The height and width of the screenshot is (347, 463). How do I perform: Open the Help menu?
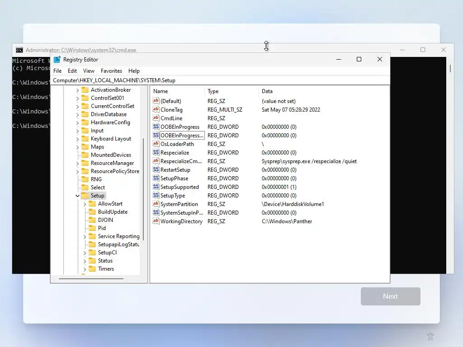(134, 71)
